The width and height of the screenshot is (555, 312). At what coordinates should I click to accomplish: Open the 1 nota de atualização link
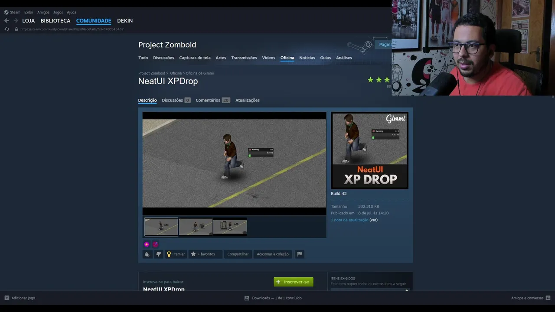[349, 220]
